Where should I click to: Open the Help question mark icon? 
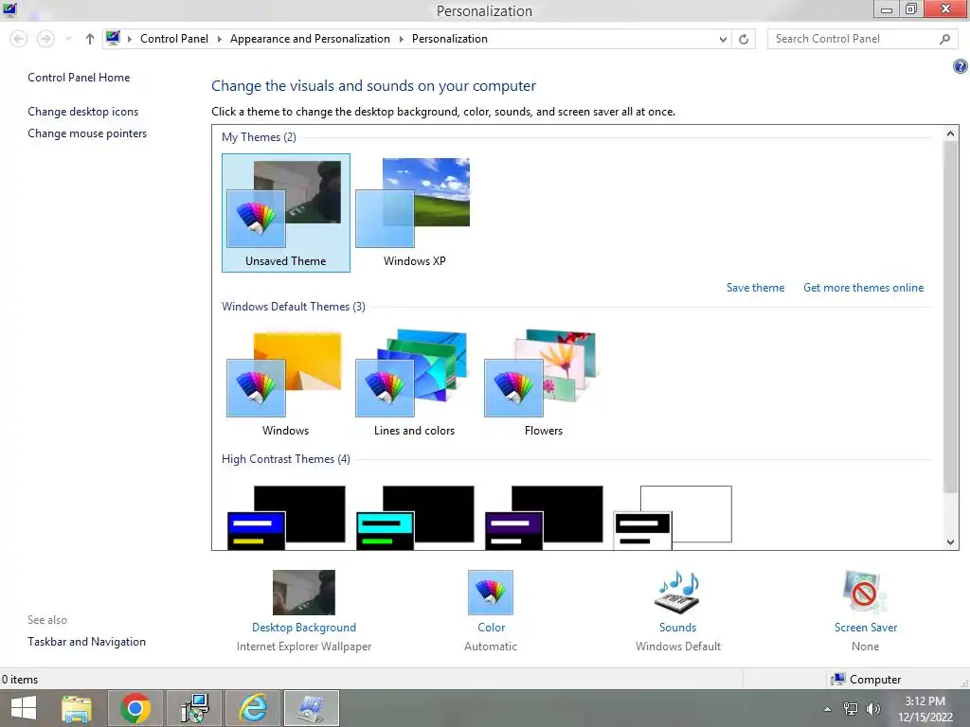(961, 66)
